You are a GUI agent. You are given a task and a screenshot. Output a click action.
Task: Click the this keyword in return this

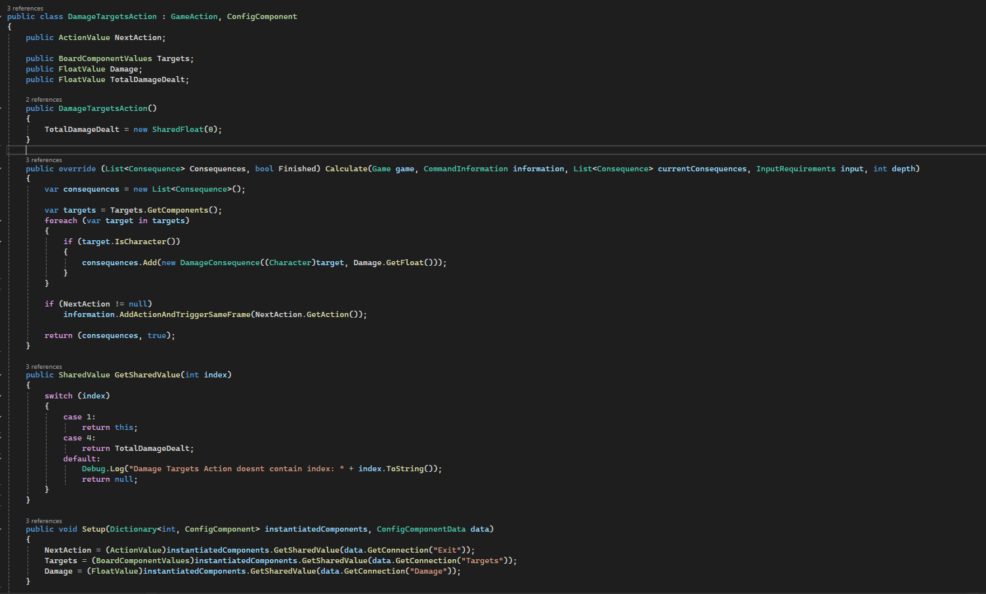pos(124,427)
